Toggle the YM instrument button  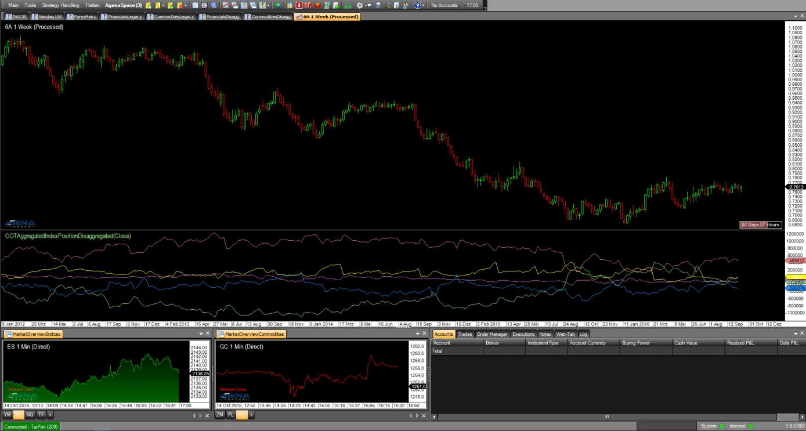(7, 415)
